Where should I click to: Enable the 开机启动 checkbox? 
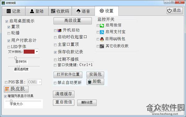pos(55,31)
